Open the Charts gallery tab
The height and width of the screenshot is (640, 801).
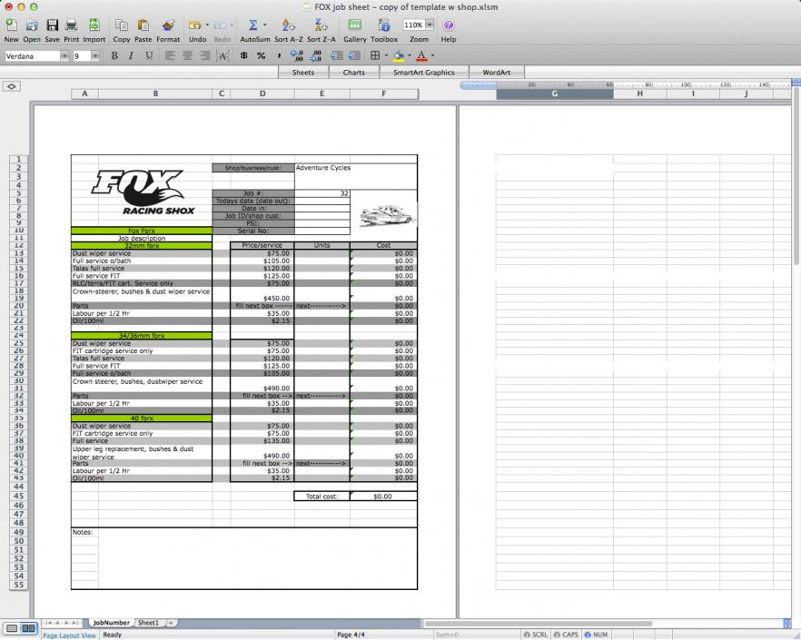354,73
